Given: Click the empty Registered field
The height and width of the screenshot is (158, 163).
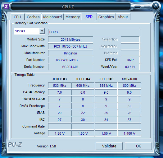Looking at the screenshot, I should [x=130, y=46].
